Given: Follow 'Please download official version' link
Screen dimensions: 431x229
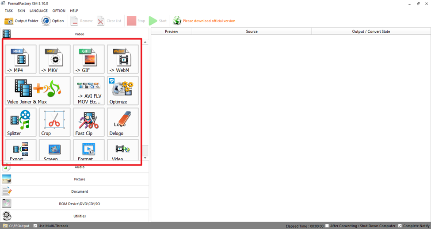Looking at the screenshot, I should [x=209, y=21].
